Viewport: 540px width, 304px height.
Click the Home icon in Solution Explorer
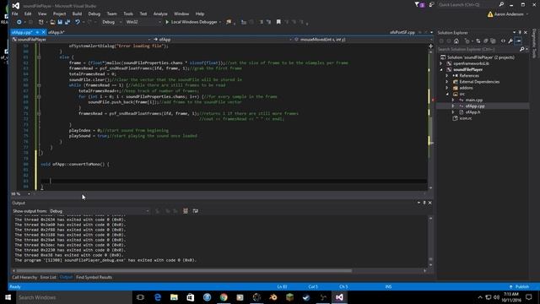point(456,41)
